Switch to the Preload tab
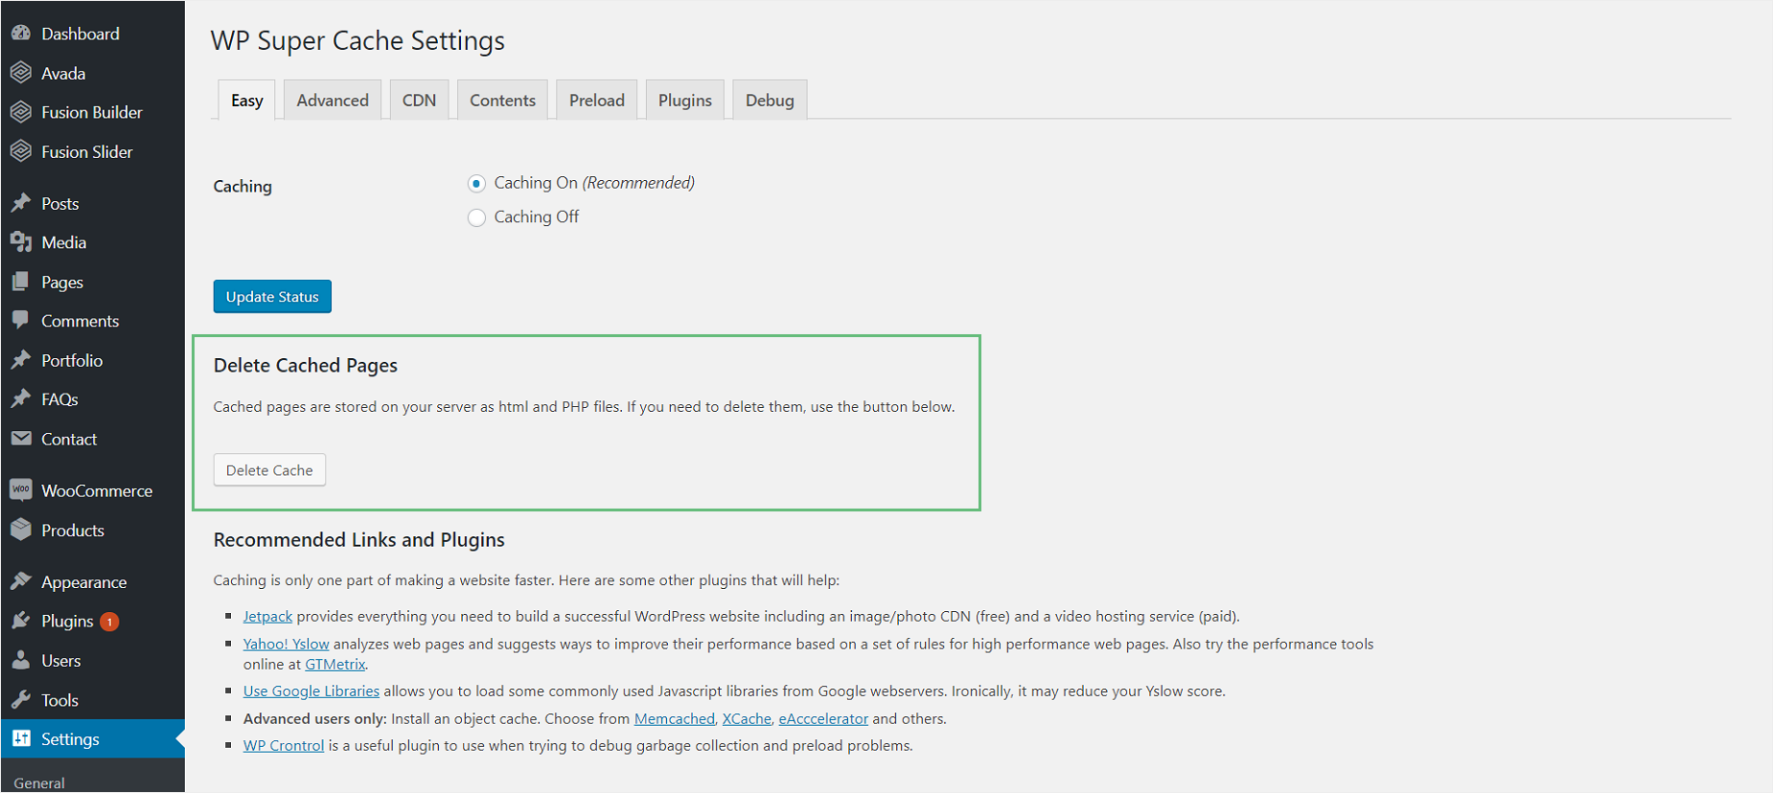This screenshot has height=793, width=1773. click(597, 101)
